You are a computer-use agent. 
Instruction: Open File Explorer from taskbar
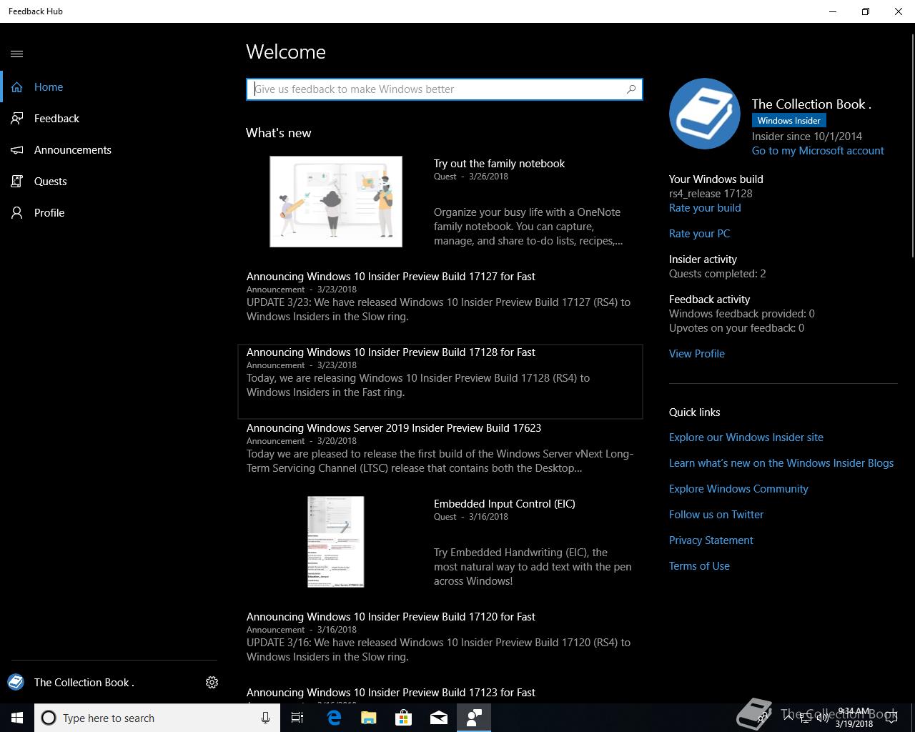369,718
